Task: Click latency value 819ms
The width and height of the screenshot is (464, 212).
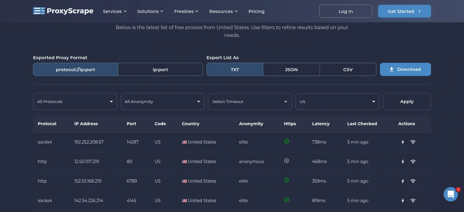Action: click(319, 201)
